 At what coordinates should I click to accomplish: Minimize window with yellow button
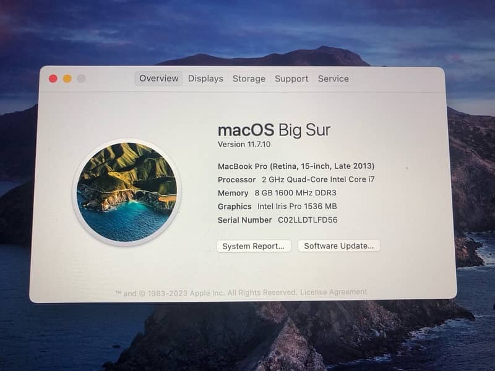coord(67,79)
